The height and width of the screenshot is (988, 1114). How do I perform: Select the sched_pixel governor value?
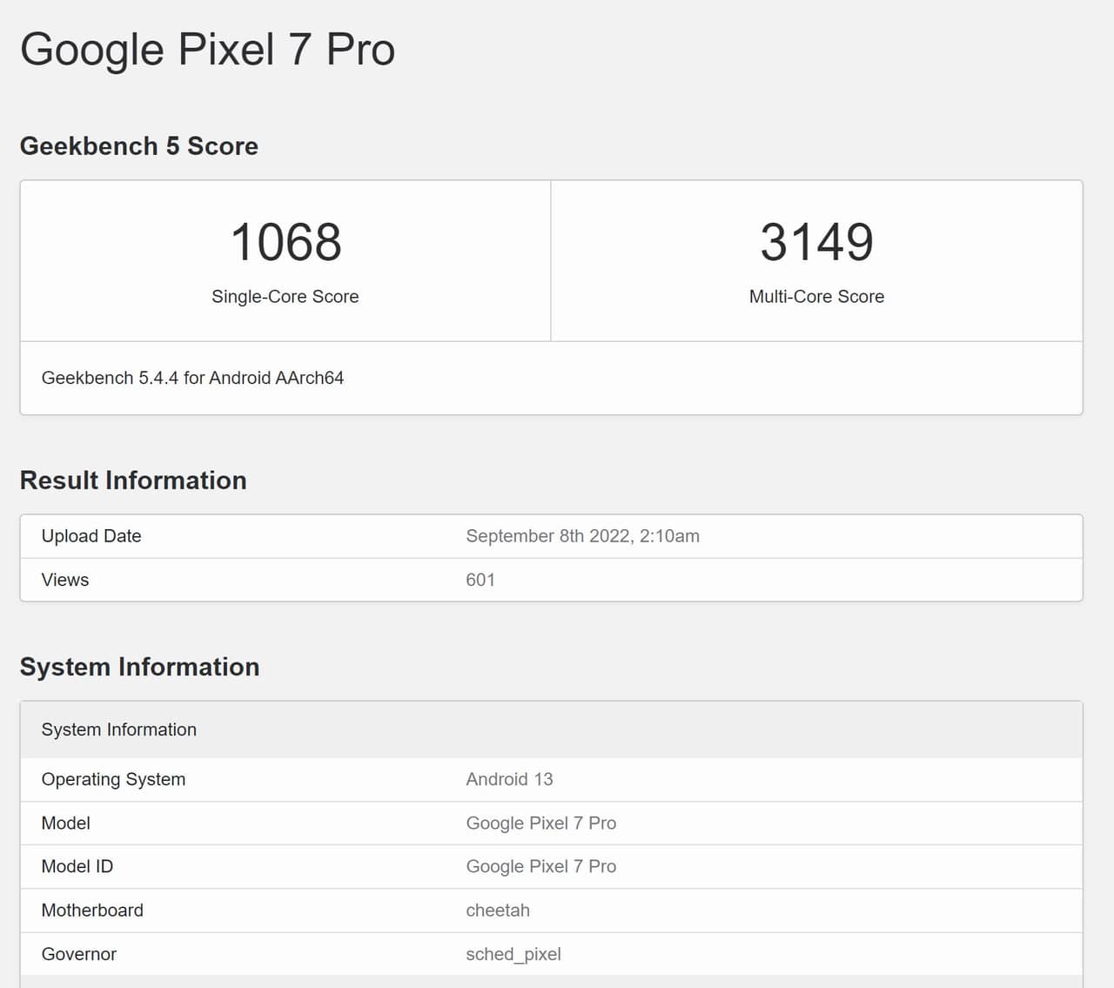pyautogui.click(x=513, y=954)
